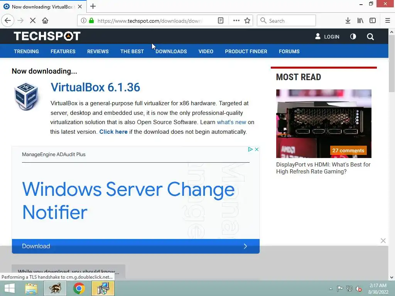This screenshot has height=296, width=395.
Task: Open the graphics card article thumbnail
Action: 324,124
